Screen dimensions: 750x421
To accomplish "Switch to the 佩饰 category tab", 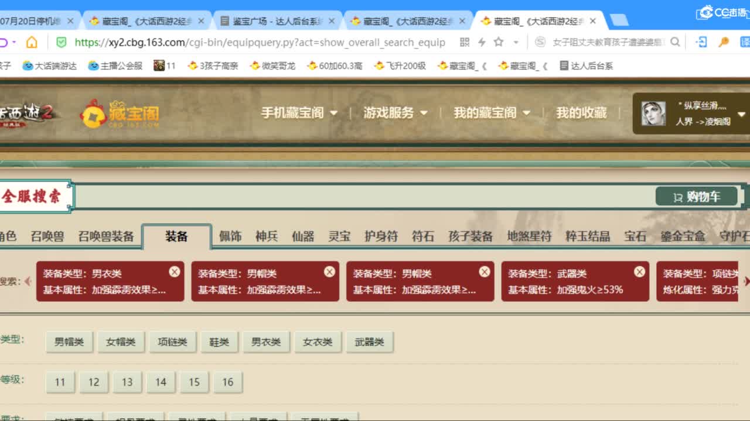I will (x=230, y=236).
